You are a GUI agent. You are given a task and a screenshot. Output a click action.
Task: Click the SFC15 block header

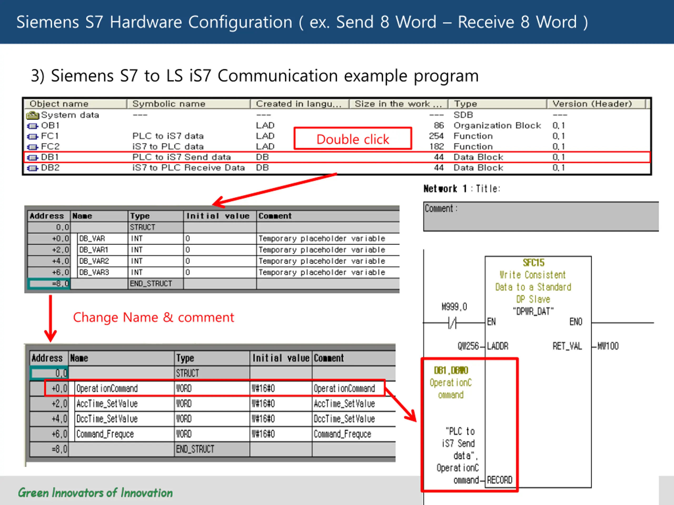[533, 262]
